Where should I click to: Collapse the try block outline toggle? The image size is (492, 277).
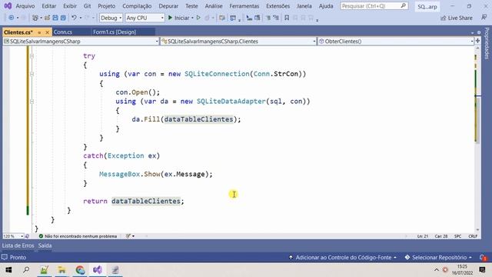click(32, 56)
